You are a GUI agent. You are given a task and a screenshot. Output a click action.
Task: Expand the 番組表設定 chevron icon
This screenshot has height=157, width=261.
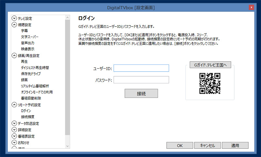pyautogui.click(x=14, y=136)
